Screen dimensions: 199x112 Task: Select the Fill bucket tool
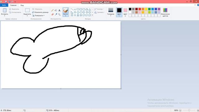[x=56, y=10]
